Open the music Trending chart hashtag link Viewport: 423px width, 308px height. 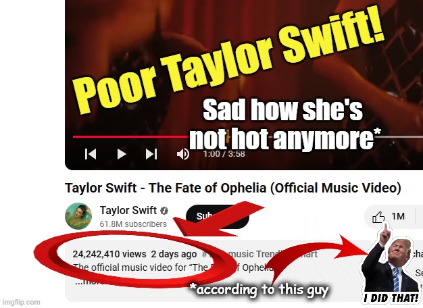tap(259, 254)
